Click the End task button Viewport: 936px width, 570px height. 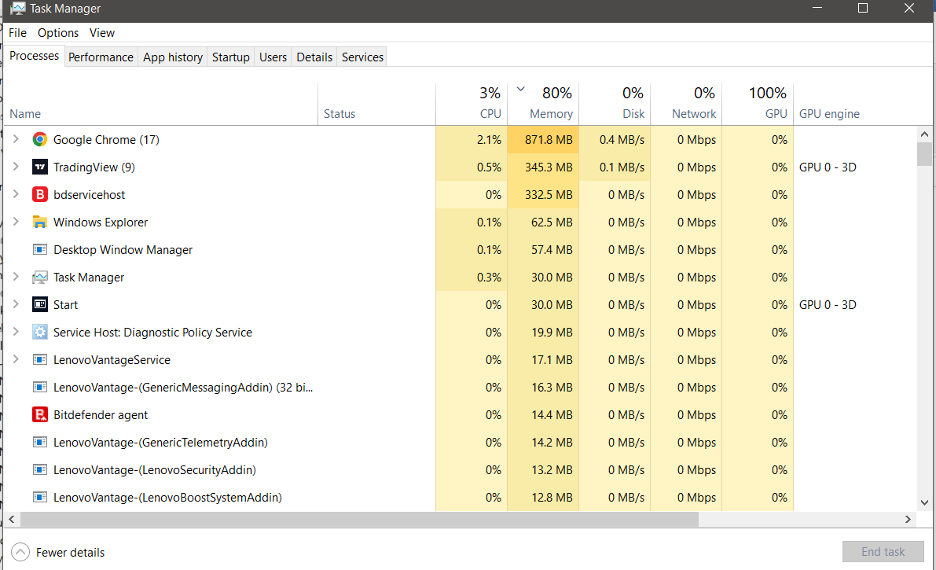(x=883, y=552)
